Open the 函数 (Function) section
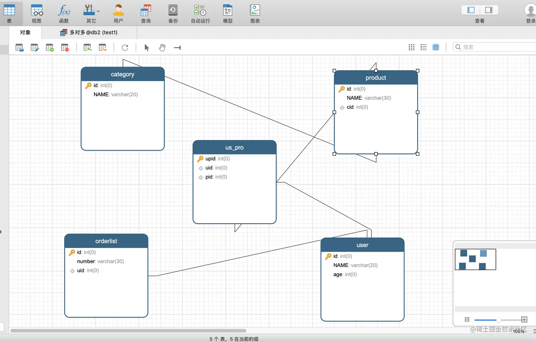The width and height of the screenshot is (536, 342). tap(64, 13)
